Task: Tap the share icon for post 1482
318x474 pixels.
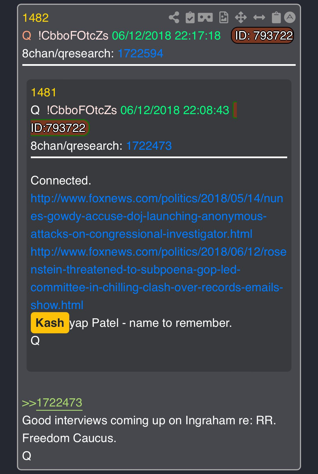Action: (x=174, y=18)
